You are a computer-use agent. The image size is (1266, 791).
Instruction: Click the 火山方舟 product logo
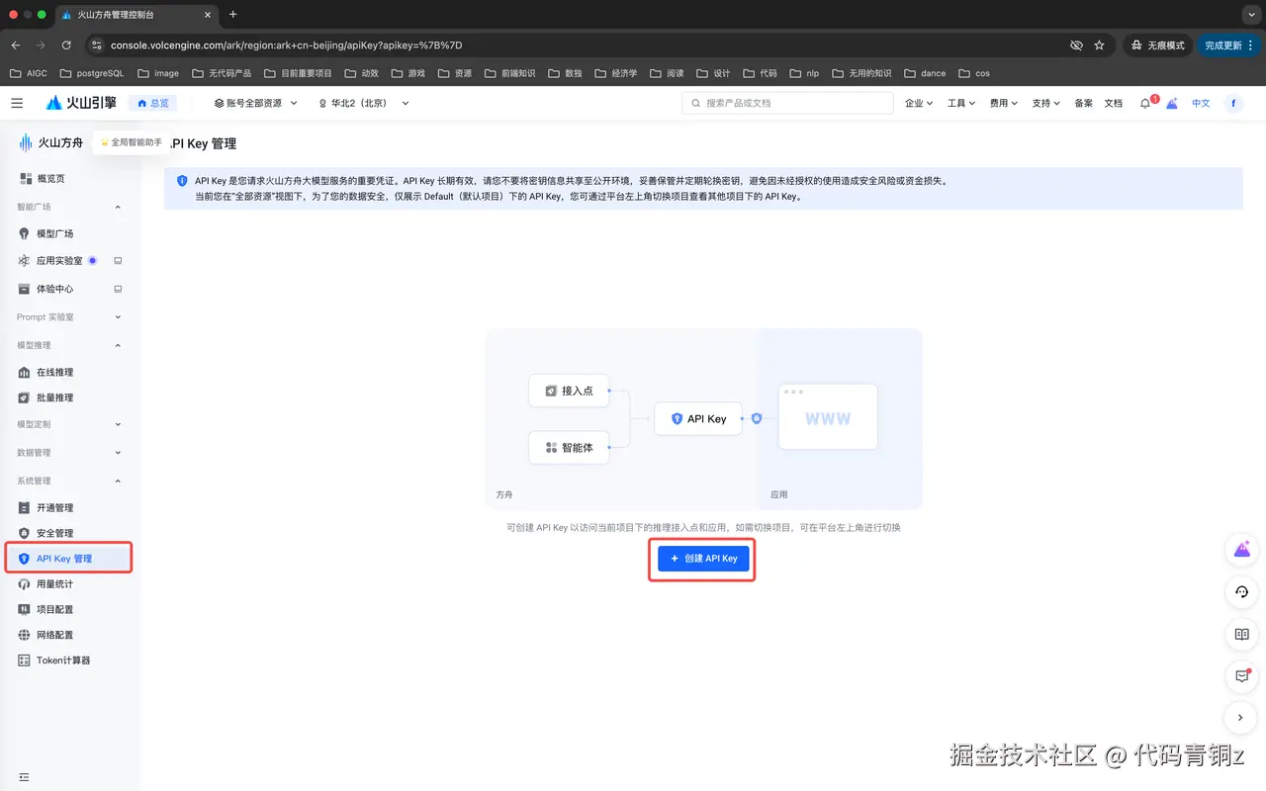pos(51,142)
